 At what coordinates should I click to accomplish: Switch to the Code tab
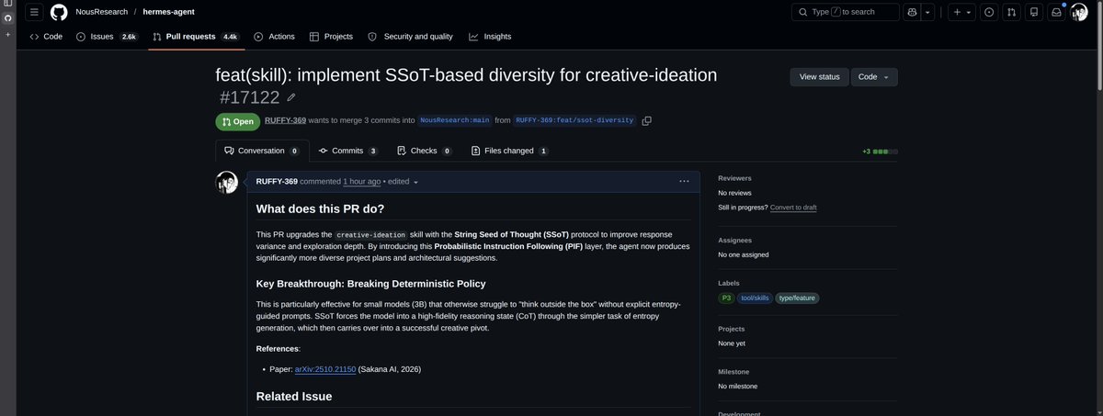pyautogui.click(x=46, y=37)
